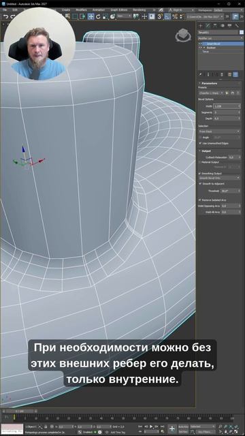Click the Sign In button
This screenshot has height=436, width=245.
pyautogui.click(x=176, y=10)
